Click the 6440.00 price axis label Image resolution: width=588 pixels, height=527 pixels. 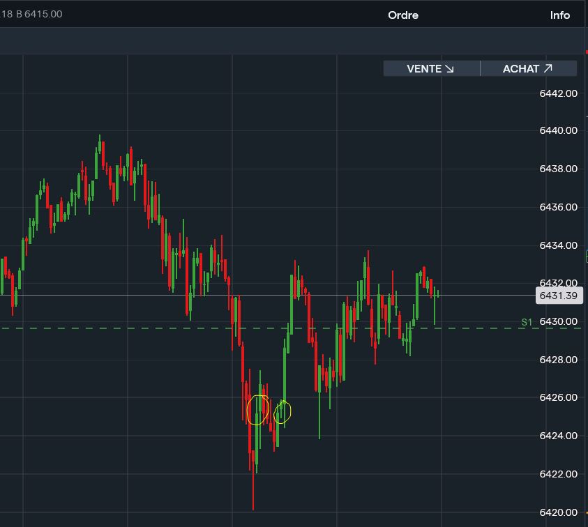point(558,130)
